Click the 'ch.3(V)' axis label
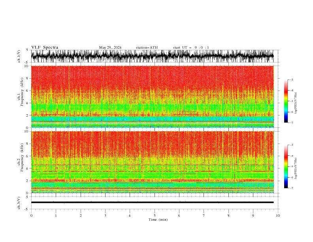This screenshot has width=313, height=242. [19, 203]
